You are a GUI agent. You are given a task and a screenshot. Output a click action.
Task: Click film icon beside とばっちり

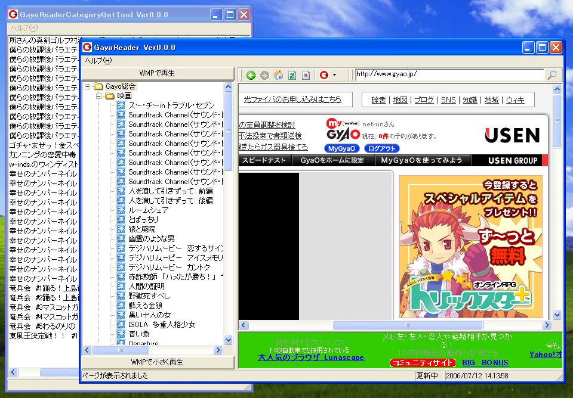click(x=121, y=220)
